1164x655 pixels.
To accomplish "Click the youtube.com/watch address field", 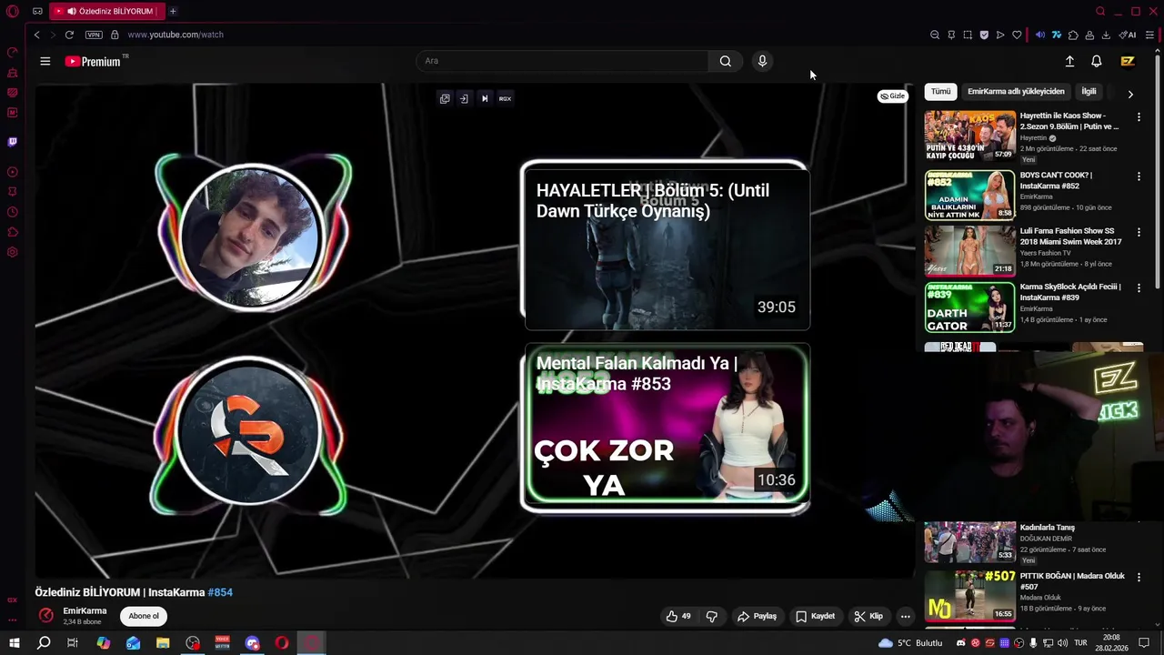I will 176,35.
